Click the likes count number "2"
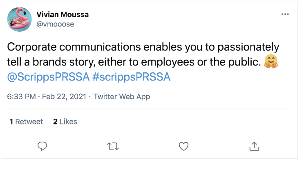Viewport: 304px width, 170px height. coord(55,121)
